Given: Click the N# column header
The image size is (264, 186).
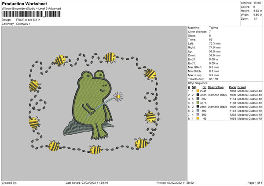Looking at the screenshot, I should coord(194,87).
